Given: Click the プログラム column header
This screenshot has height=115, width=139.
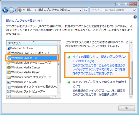Looking at the screenshot, I should (32, 43).
